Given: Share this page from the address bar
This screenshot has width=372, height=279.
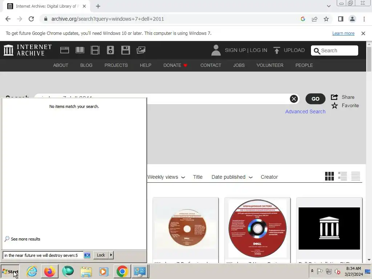Looking at the screenshot, I should point(315,19).
